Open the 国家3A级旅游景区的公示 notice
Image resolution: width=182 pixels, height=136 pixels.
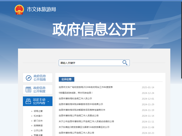[84, 127]
